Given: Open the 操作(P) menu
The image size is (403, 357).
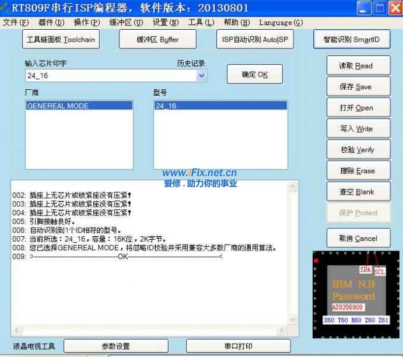Looking at the screenshot, I should 87,23.
